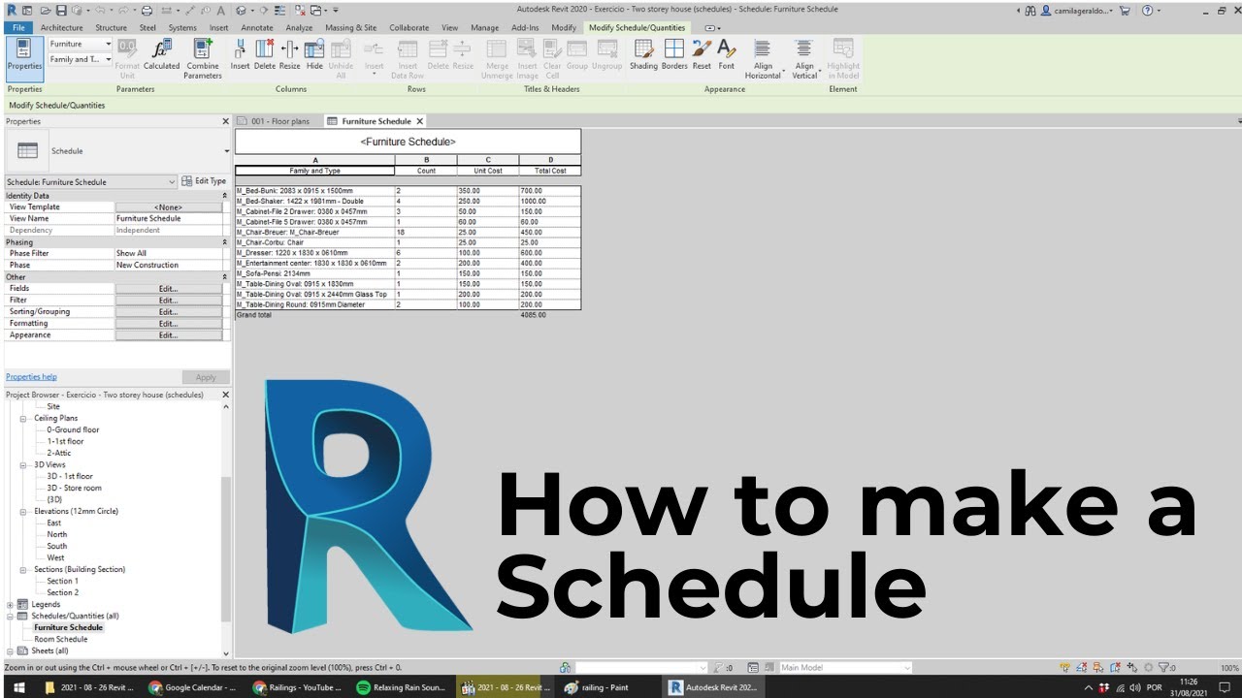
Task: Collapse the 3D Views tree node
Action: coord(24,465)
